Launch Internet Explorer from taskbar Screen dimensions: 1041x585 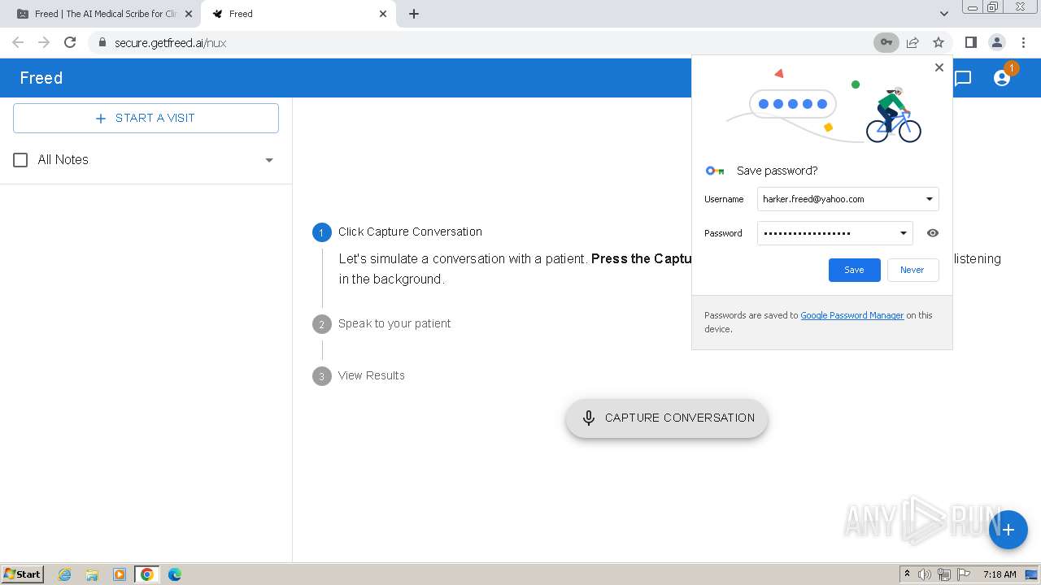pyautogui.click(x=64, y=574)
